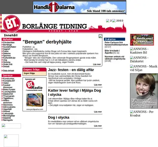The width and height of the screenshot is (158, 147).
Task: Open the lower Dog i olycka headline
Action: tap(58, 118)
